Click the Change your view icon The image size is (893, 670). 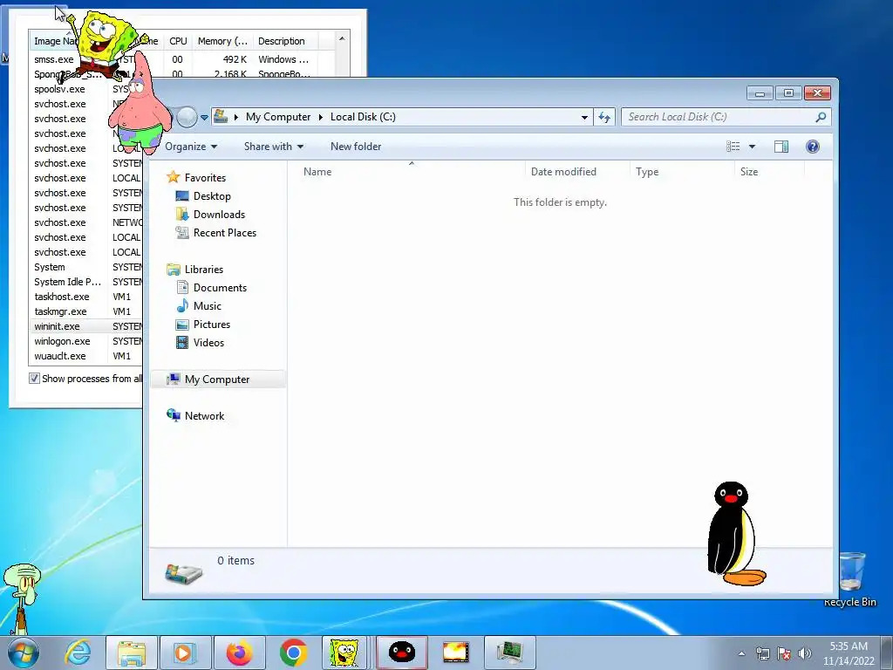point(733,147)
